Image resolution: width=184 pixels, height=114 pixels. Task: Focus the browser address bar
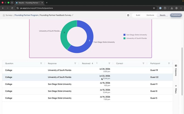click(85, 8)
